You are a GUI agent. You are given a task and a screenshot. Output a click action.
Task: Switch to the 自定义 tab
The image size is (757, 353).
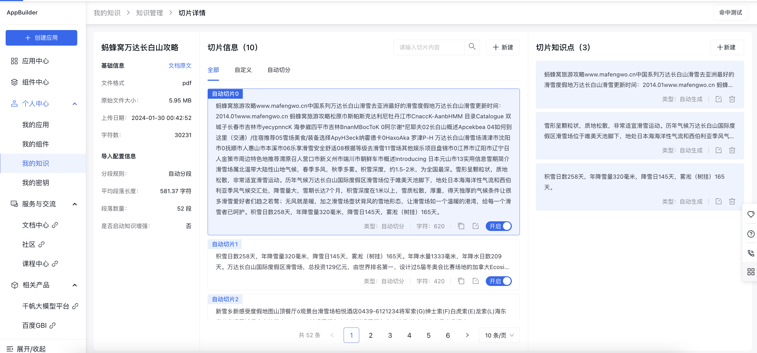point(243,70)
